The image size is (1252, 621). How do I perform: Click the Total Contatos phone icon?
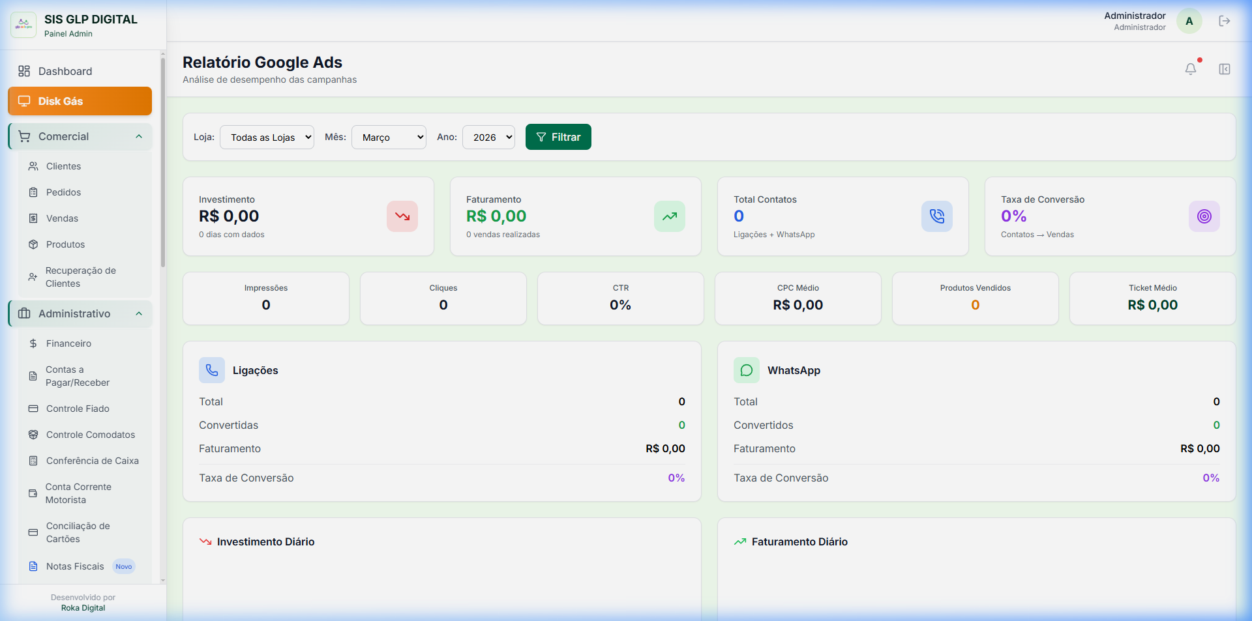(936, 216)
